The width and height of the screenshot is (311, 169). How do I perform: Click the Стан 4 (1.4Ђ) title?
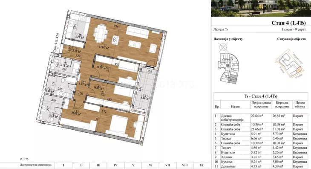pyautogui.click(x=288, y=23)
